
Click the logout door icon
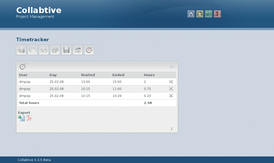(217, 14)
